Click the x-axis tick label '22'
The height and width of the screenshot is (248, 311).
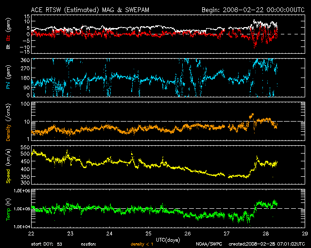(x=31, y=233)
